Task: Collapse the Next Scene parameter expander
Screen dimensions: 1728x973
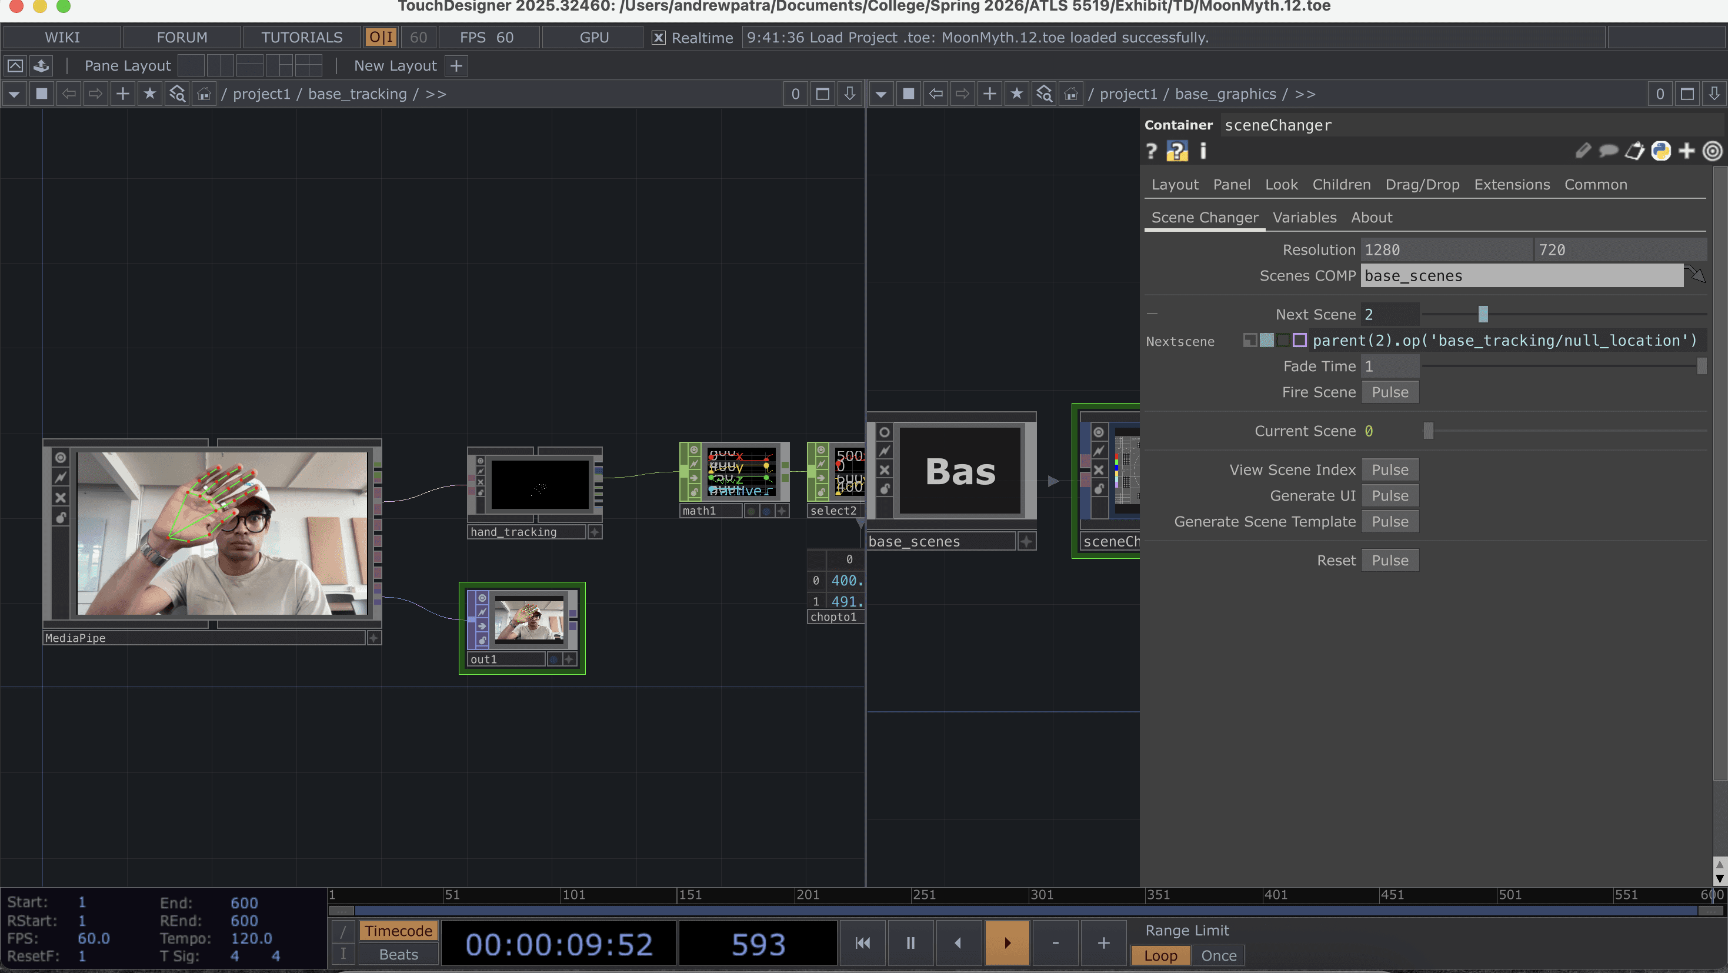Action: click(x=1152, y=314)
